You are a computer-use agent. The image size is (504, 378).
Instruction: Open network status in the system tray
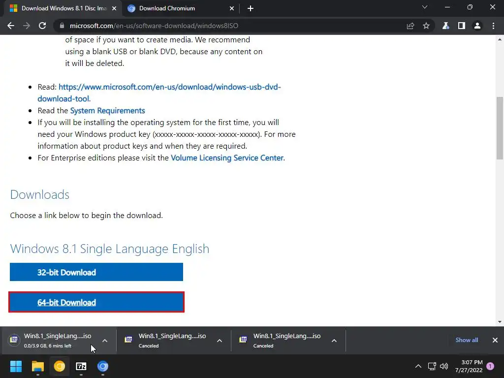[432, 366]
